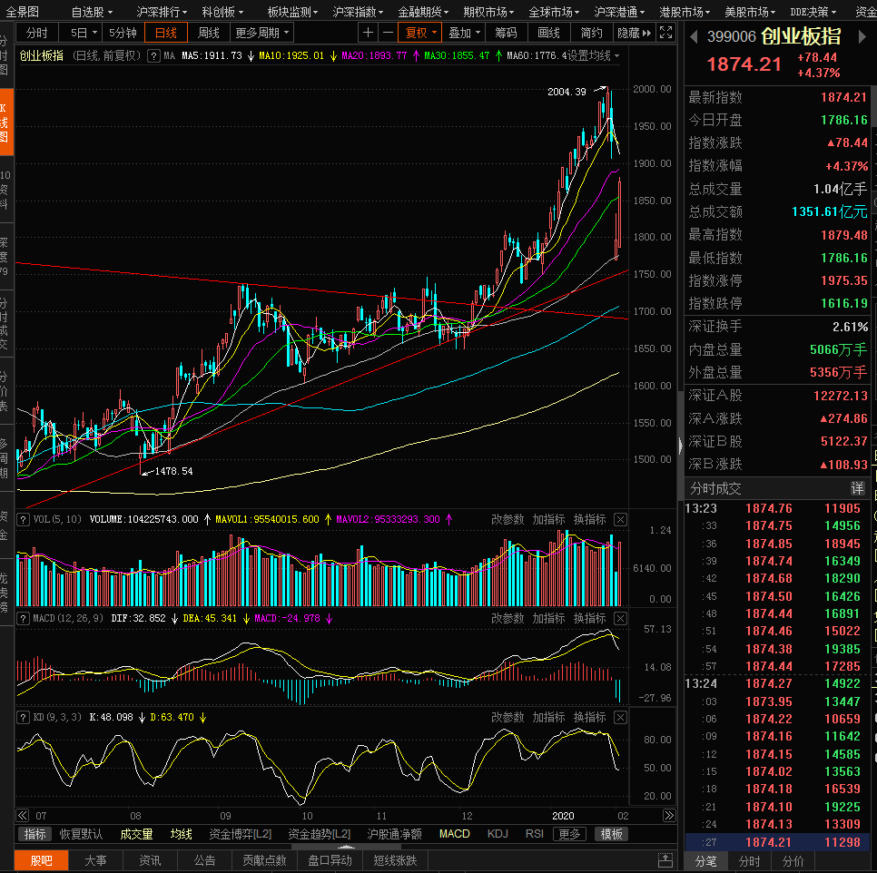Jump to earliest data with double-left arrow
This screenshot has width=877, height=873.
click(23, 816)
